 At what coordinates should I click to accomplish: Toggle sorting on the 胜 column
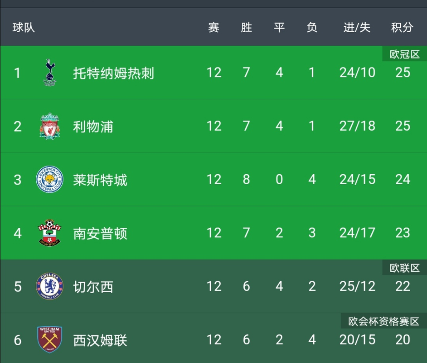pos(246,27)
